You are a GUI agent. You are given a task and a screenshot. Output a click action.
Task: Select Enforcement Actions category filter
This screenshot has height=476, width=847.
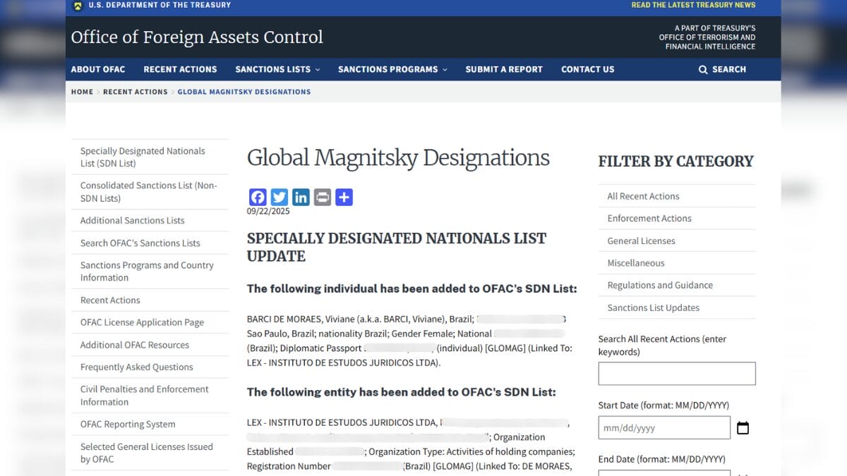(x=649, y=219)
